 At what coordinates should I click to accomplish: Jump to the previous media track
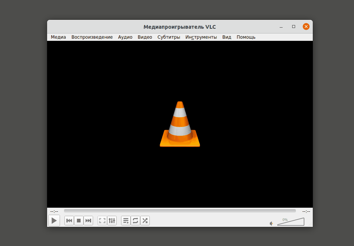(69, 221)
